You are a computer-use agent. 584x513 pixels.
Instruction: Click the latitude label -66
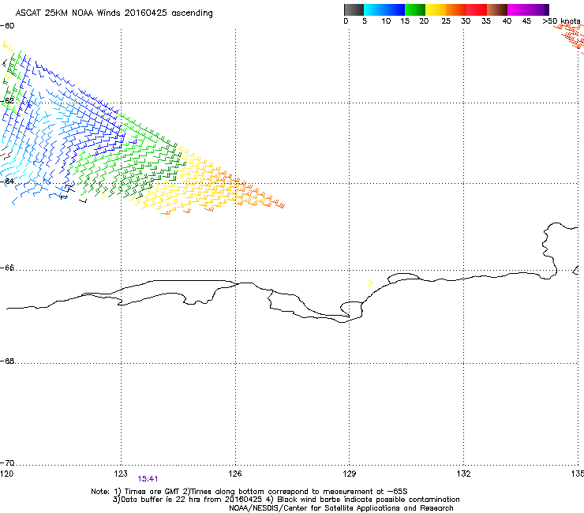7,268
